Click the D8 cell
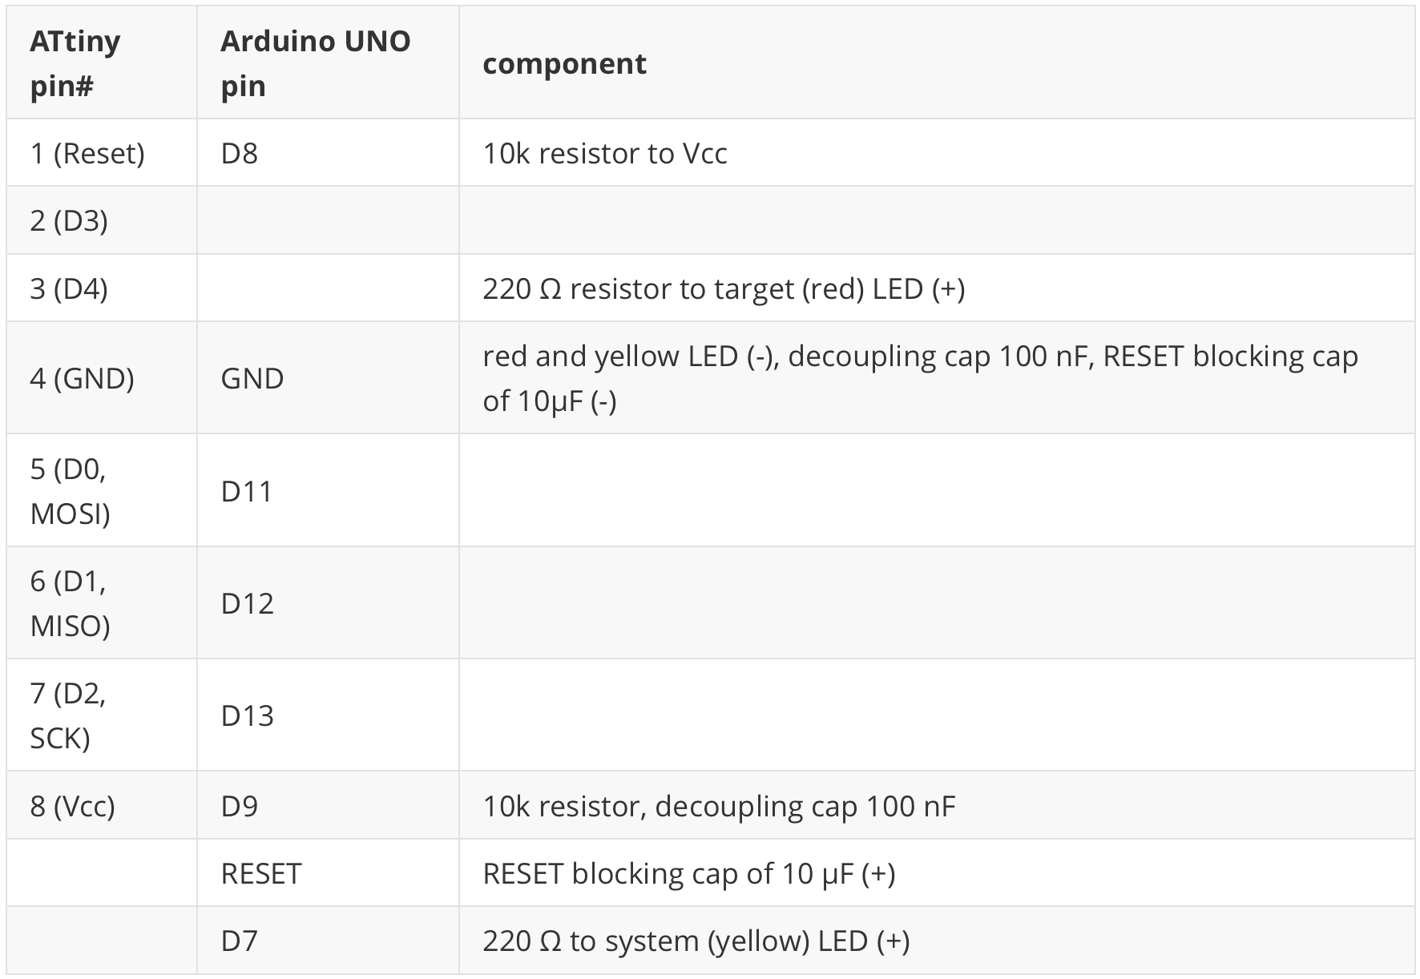The height and width of the screenshot is (979, 1420). (240, 153)
